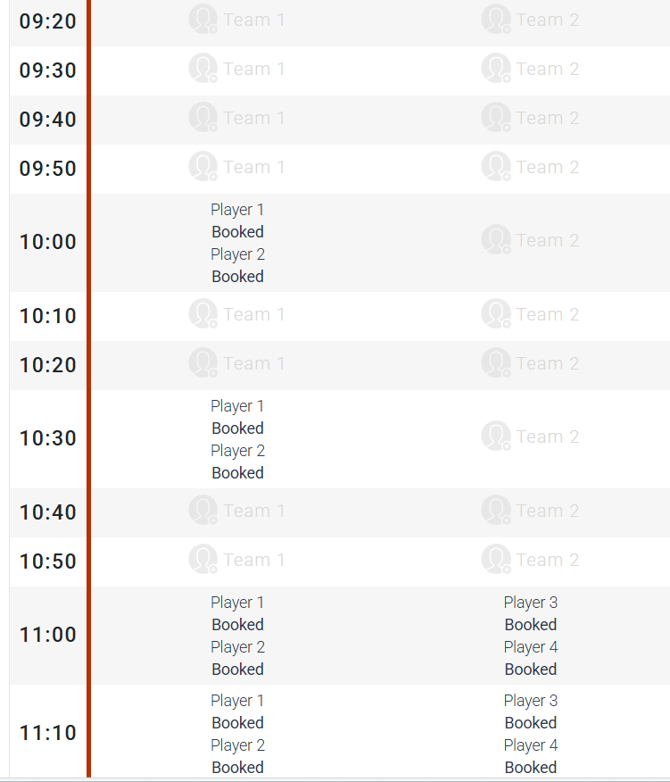Click the Team 2 add-player icon at 10:30

tap(496, 437)
